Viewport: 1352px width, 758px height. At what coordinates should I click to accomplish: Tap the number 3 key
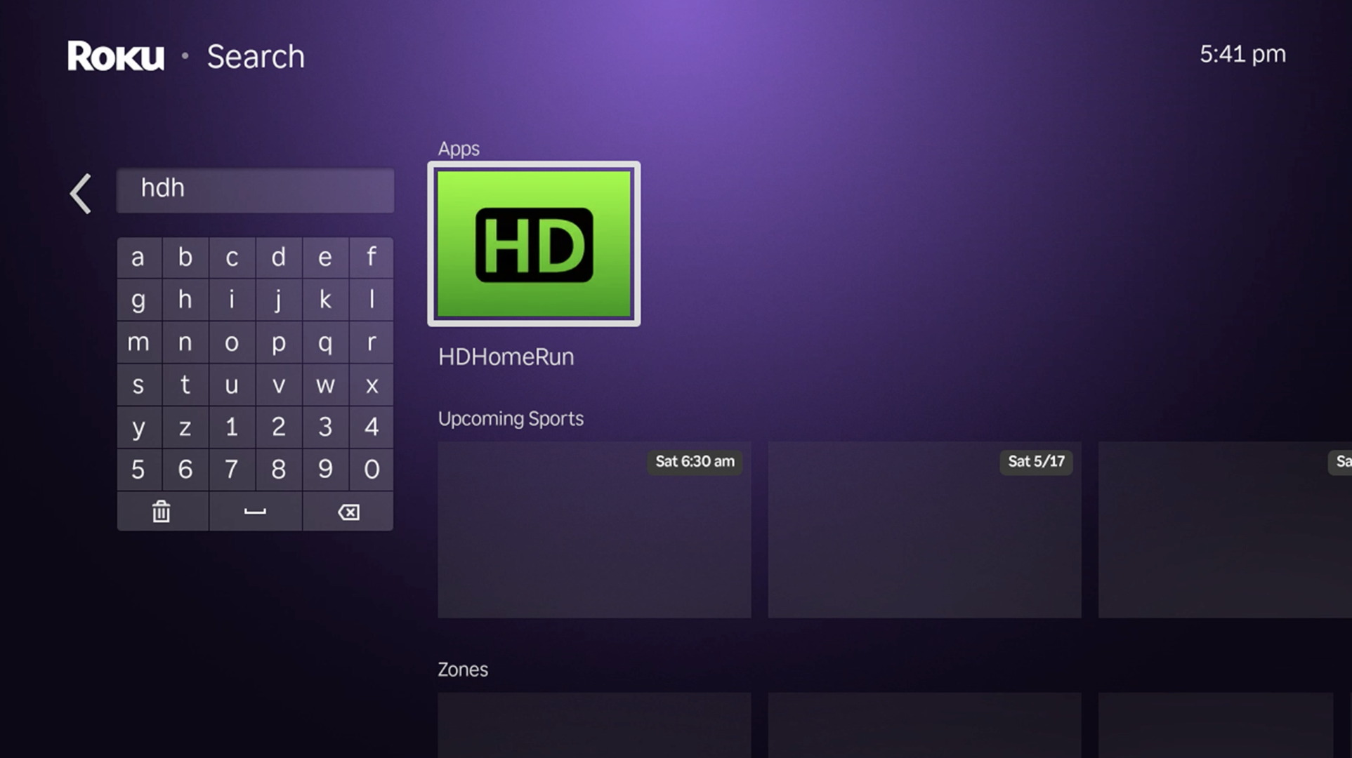coord(325,427)
